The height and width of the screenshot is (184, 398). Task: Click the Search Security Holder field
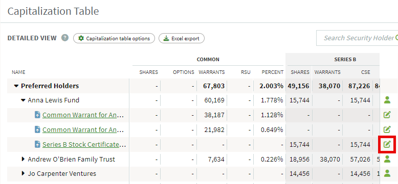357,38
